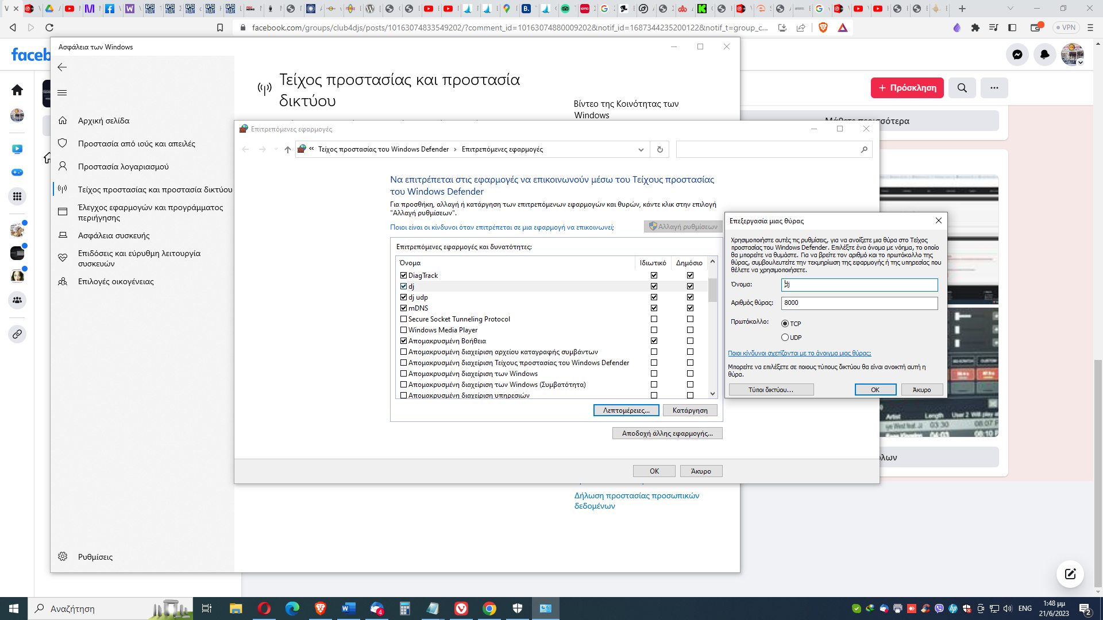
Task: Click ENG language indicator in system tray
Action: tap(1025, 609)
